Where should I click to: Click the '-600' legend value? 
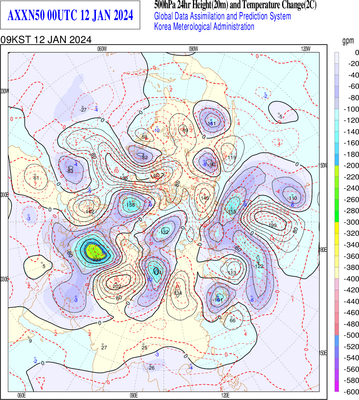[x=351, y=392]
